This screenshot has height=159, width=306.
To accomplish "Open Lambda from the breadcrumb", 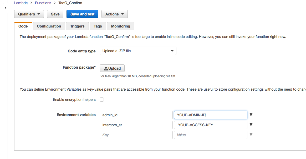I will coord(21,3).
